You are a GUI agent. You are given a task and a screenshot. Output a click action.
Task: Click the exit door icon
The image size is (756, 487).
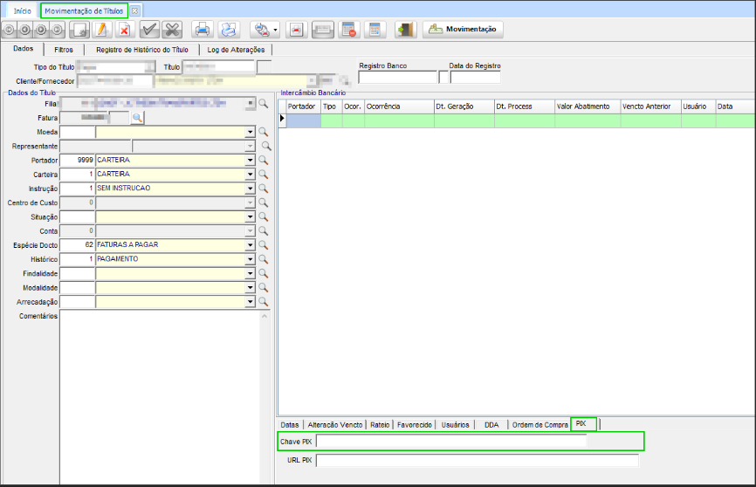(x=404, y=30)
